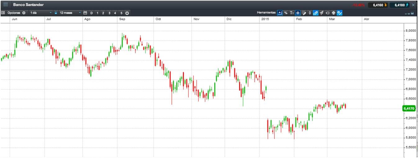Toggle the highlighted line-drawing tool at toolbar end
The height and width of the screenshot is (158, 418).
(x=340, y=13)
